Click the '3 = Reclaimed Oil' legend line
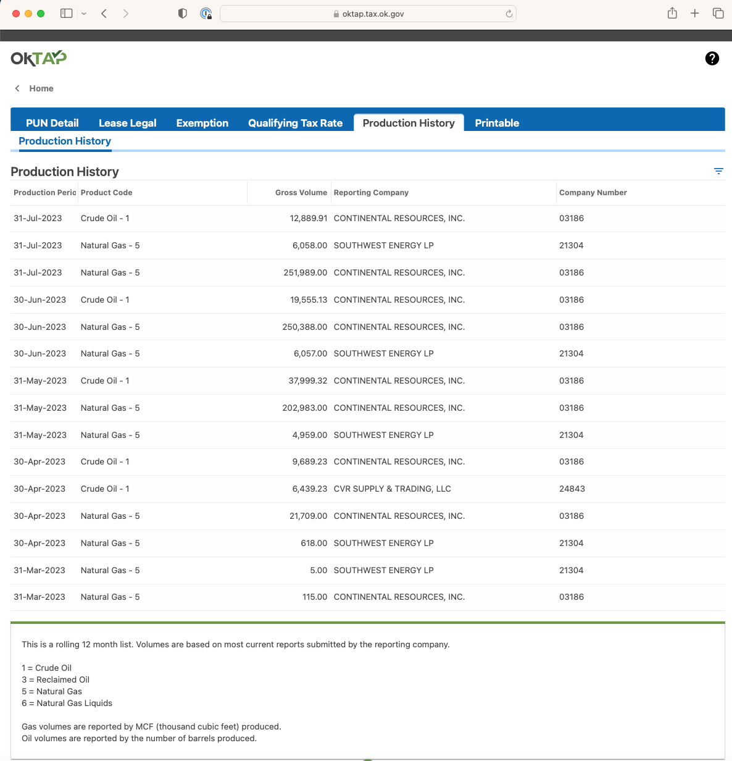The height and width of the screenshot is (761, 732). 56,679
